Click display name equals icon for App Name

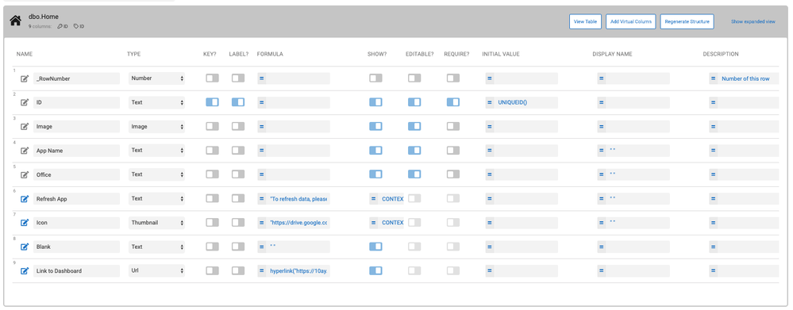click(602, 151)
